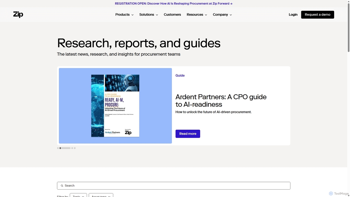Focus the Search input field
Viewport: 350px width, 197px height.
click(174, 186)
